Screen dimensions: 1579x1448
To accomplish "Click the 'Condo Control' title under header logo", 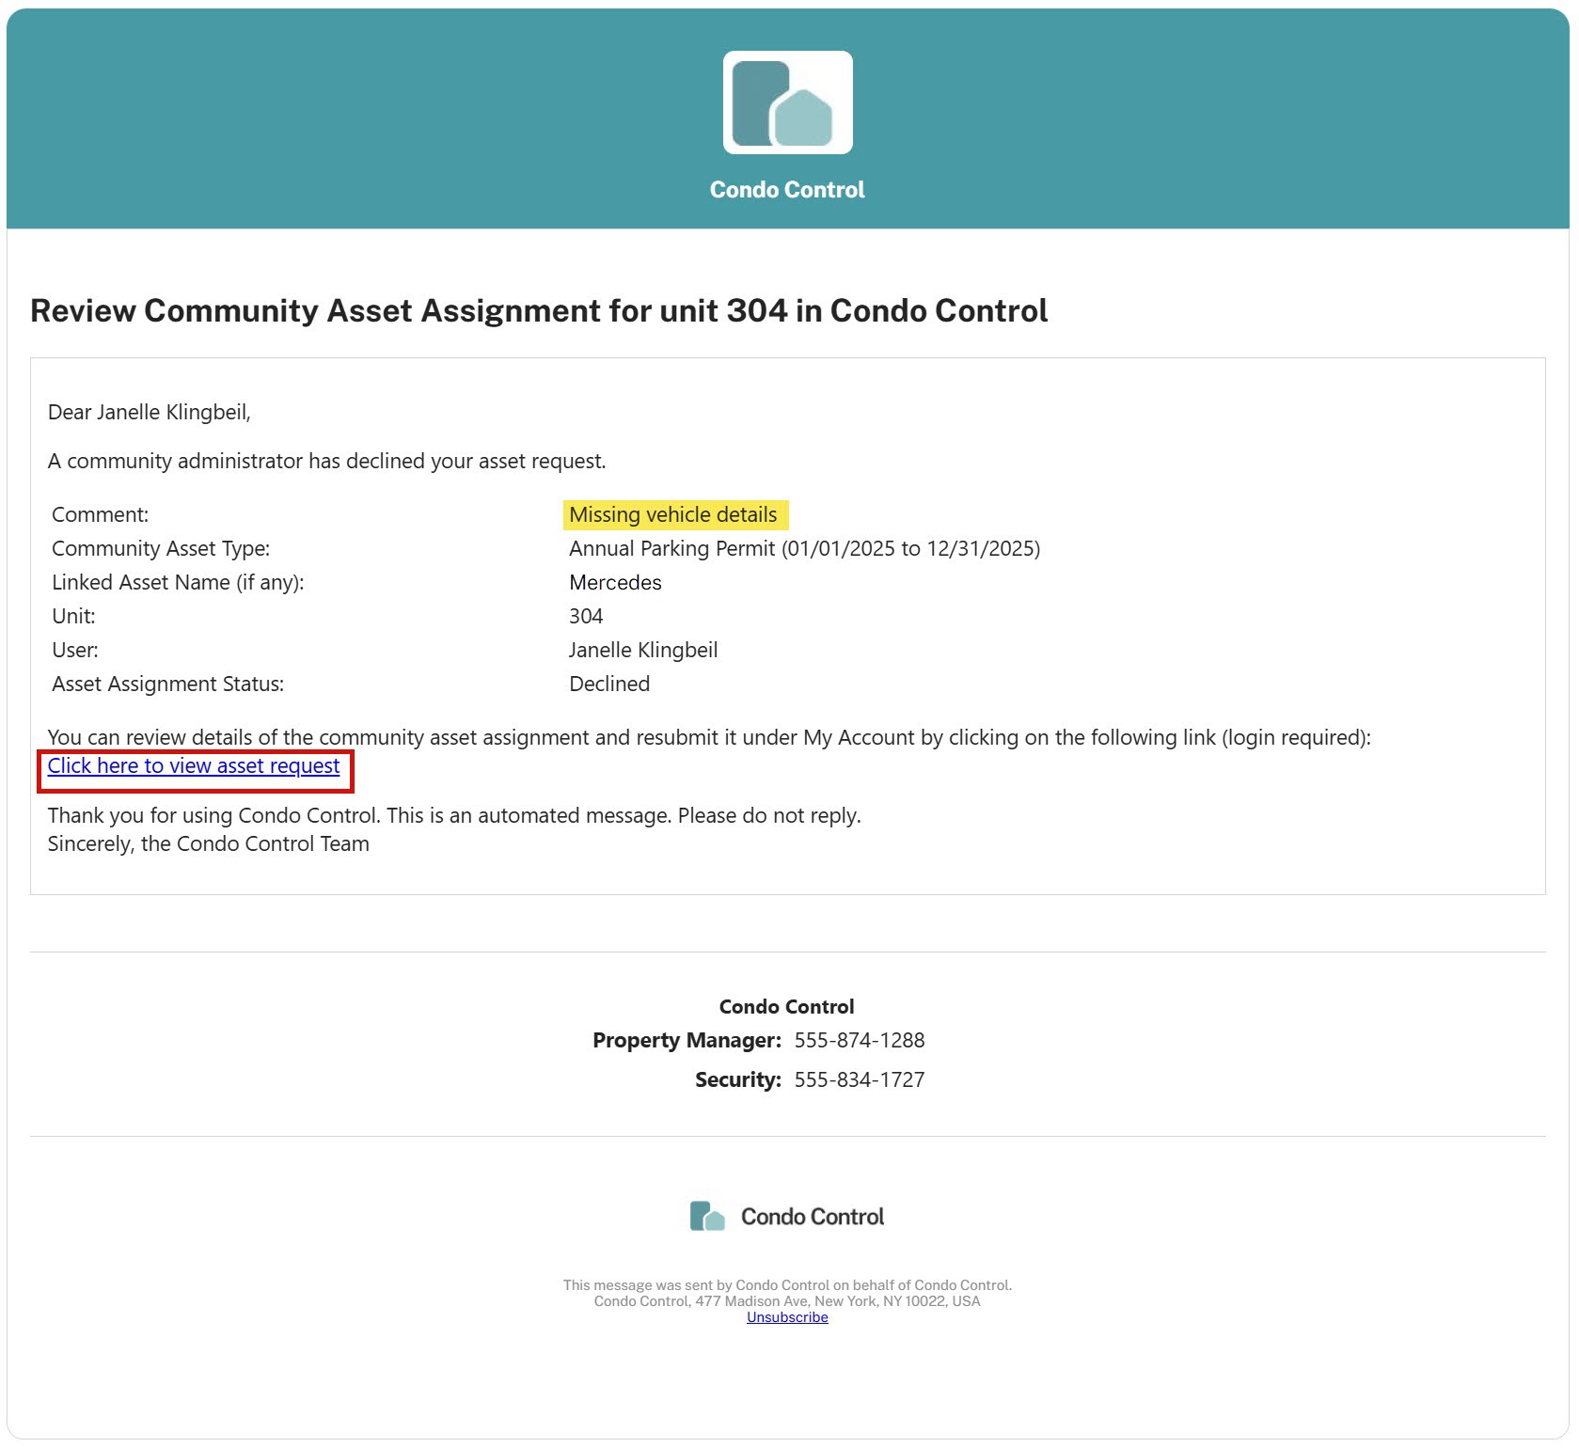I will (x=787, y=190).
